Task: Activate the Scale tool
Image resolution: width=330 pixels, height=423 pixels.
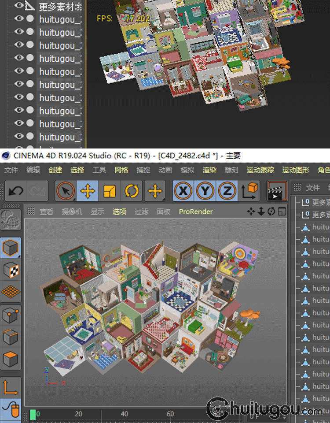Action: click(x=110, y=191)
